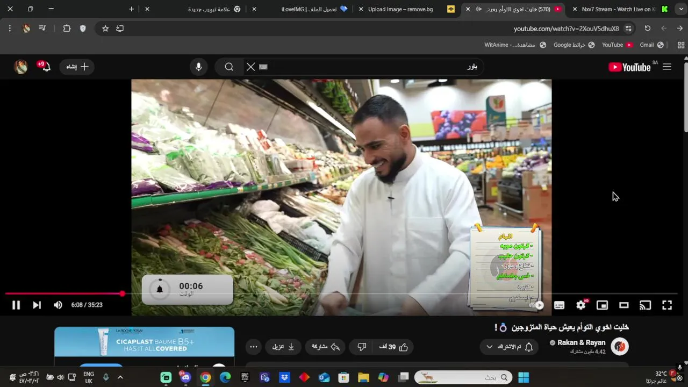The image size is (688, 387).
Task: Open Dropbox from the taskbar
Action: 284,377
